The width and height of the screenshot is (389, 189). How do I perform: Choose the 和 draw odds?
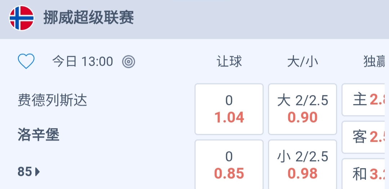[x=365, y=174]
